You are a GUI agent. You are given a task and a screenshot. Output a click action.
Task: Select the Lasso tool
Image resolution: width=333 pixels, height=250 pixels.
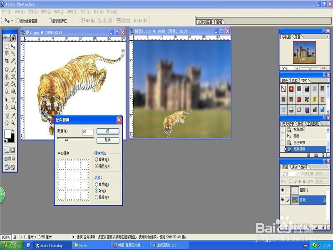pos(7,53)
